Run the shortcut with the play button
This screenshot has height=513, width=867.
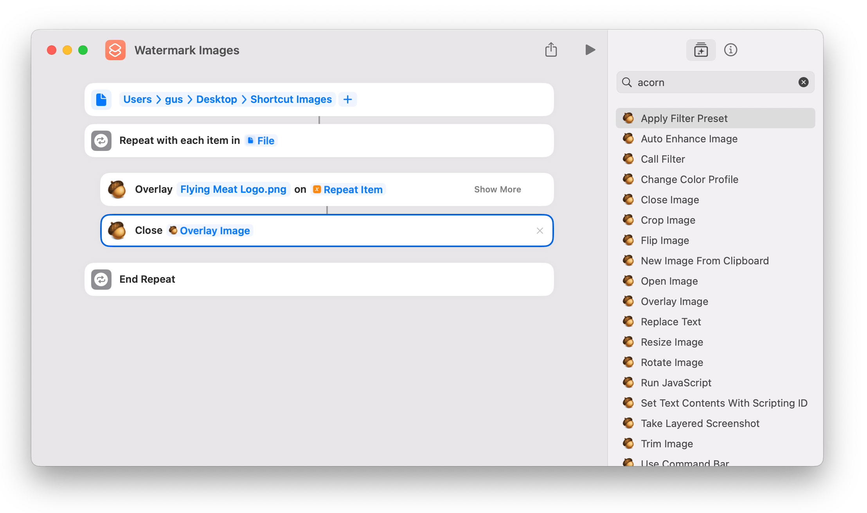[x=590, y=50]
